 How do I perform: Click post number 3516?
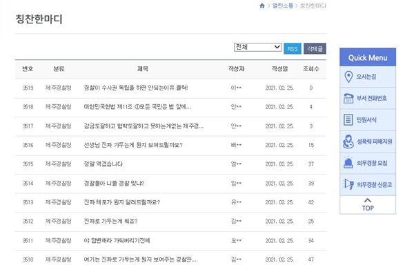(28, 145)
